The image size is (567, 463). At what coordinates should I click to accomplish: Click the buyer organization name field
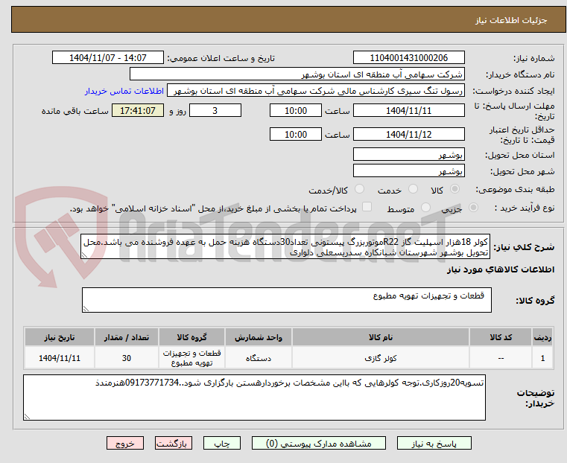click(297, 74)
